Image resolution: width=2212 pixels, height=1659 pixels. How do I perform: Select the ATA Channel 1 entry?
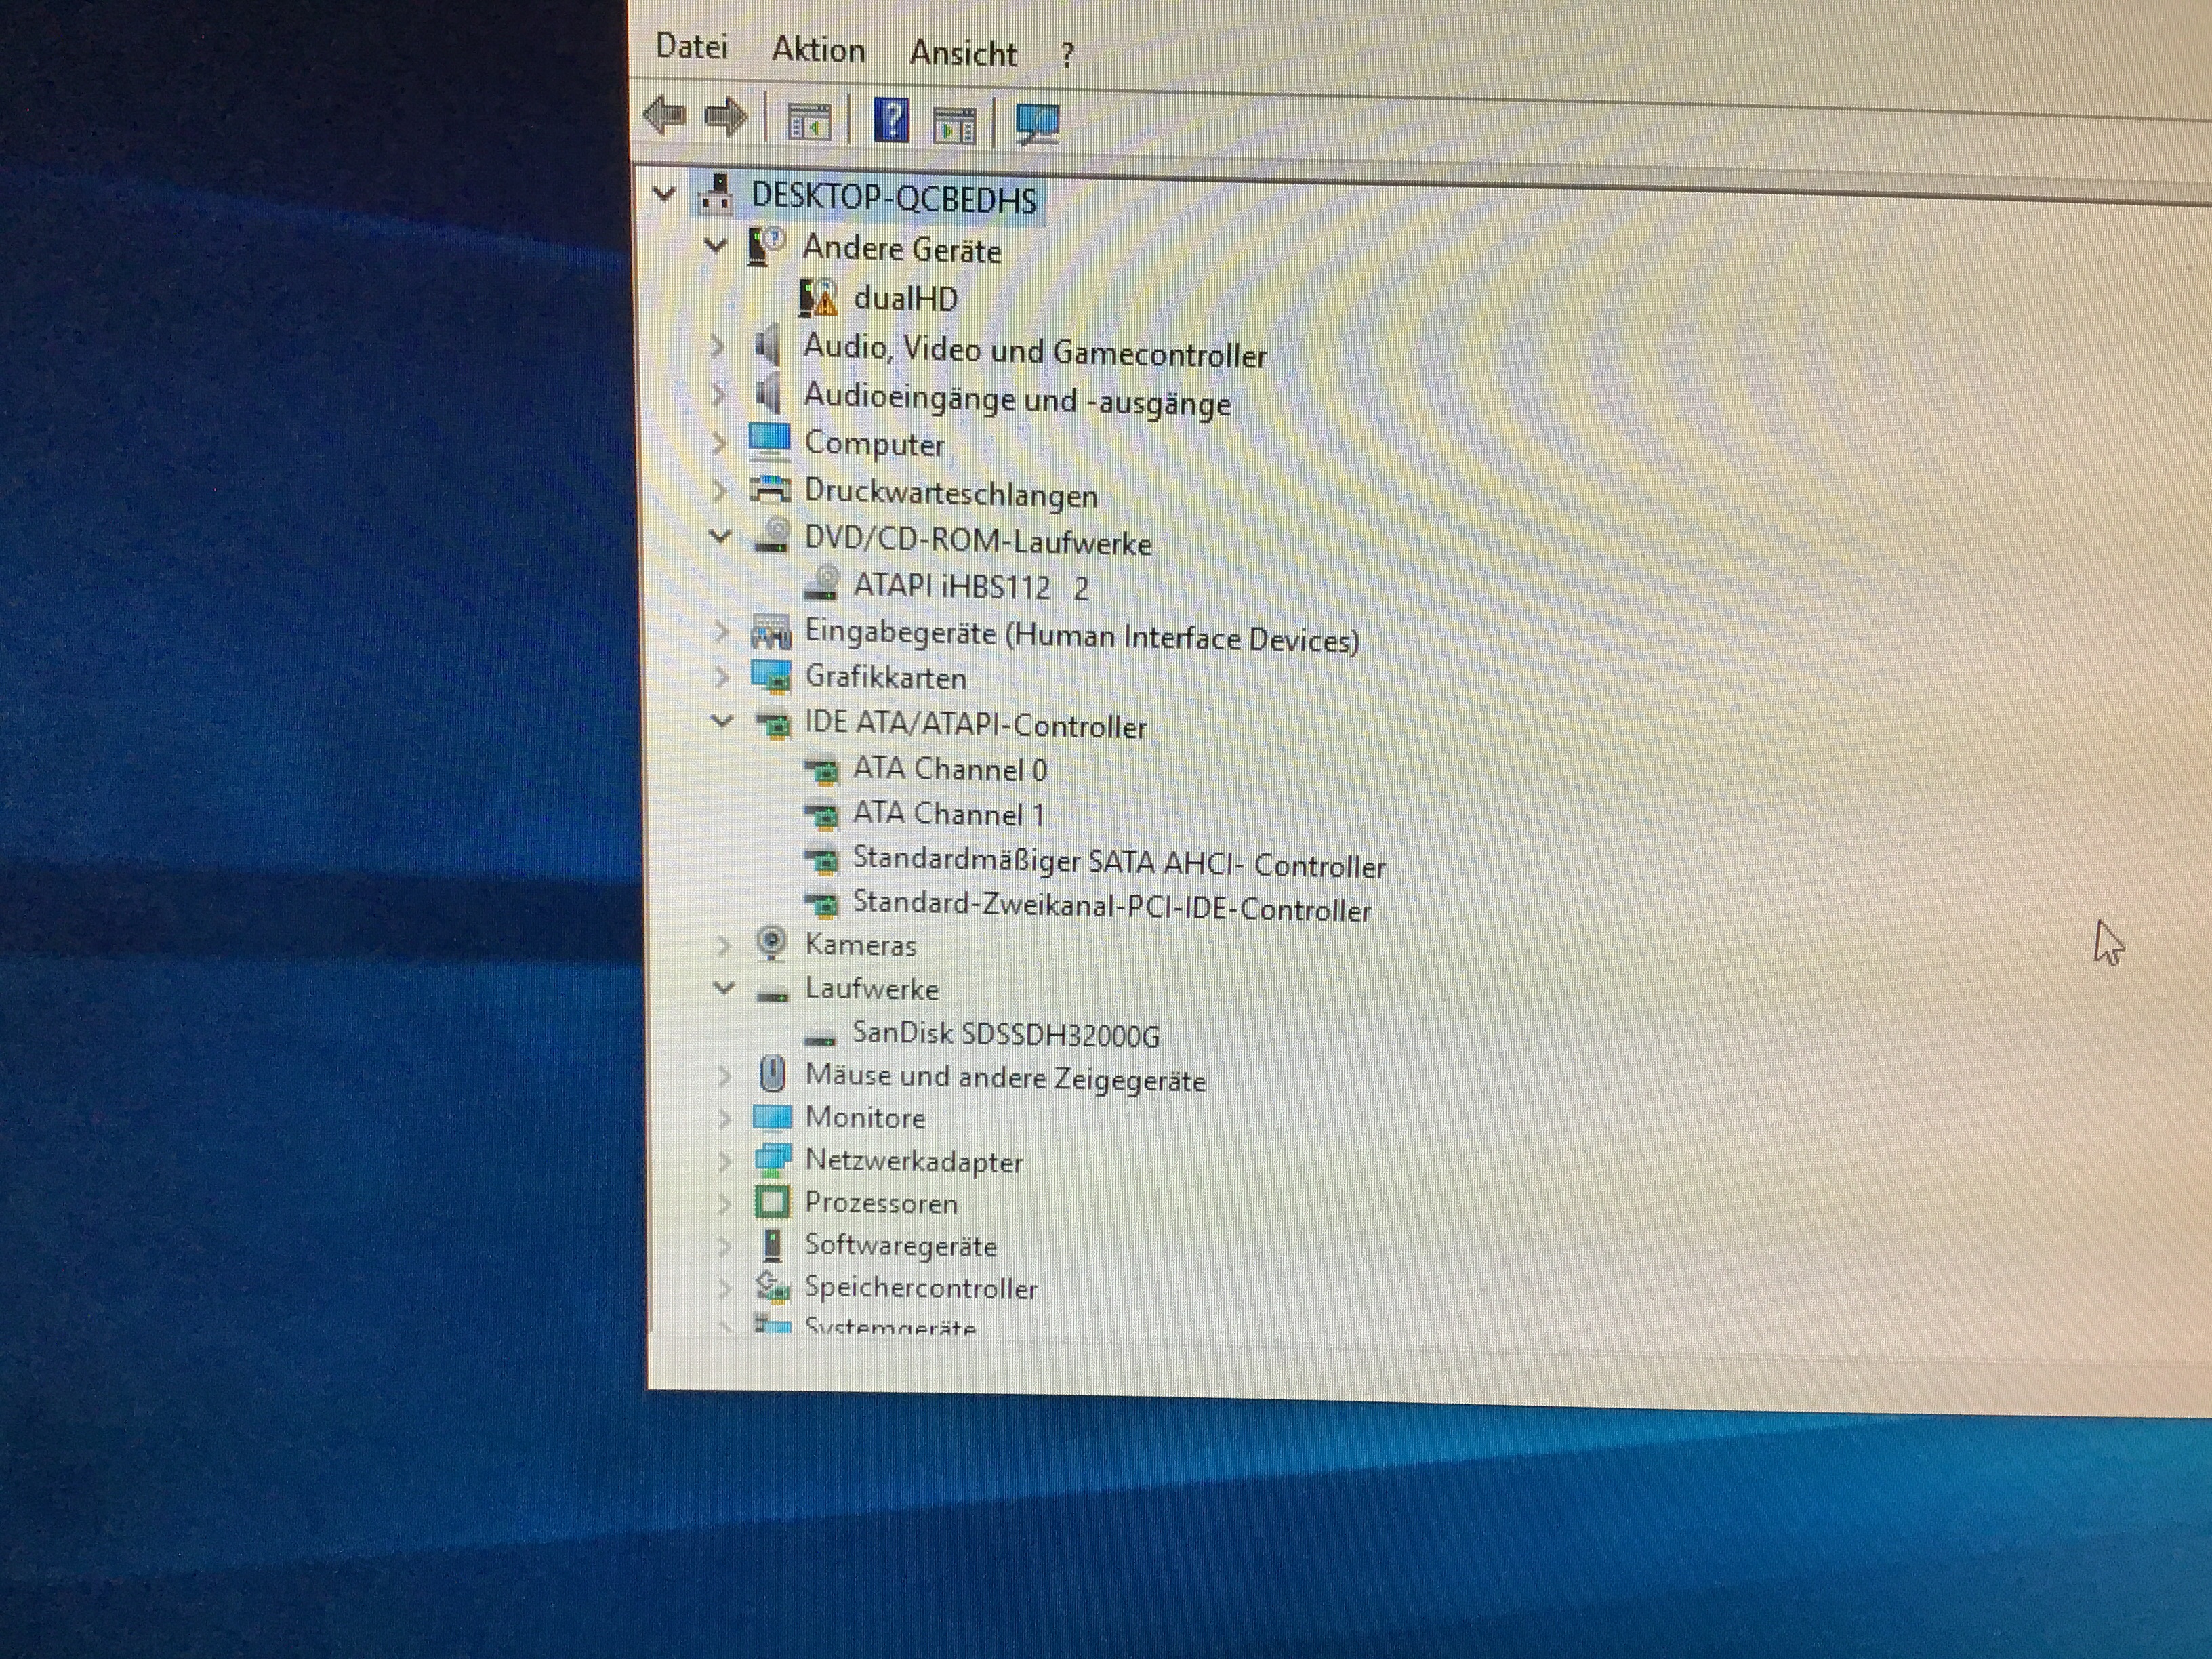tap(949, 814)
